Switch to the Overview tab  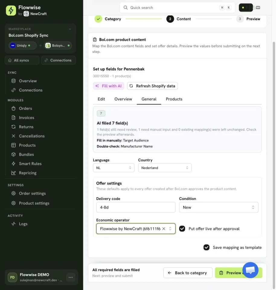[x=123, y=99]
